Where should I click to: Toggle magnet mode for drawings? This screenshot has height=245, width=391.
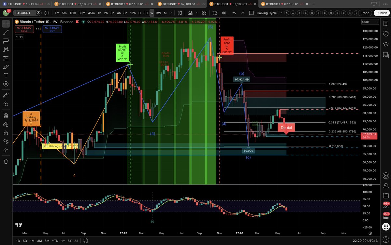(6, 115)
